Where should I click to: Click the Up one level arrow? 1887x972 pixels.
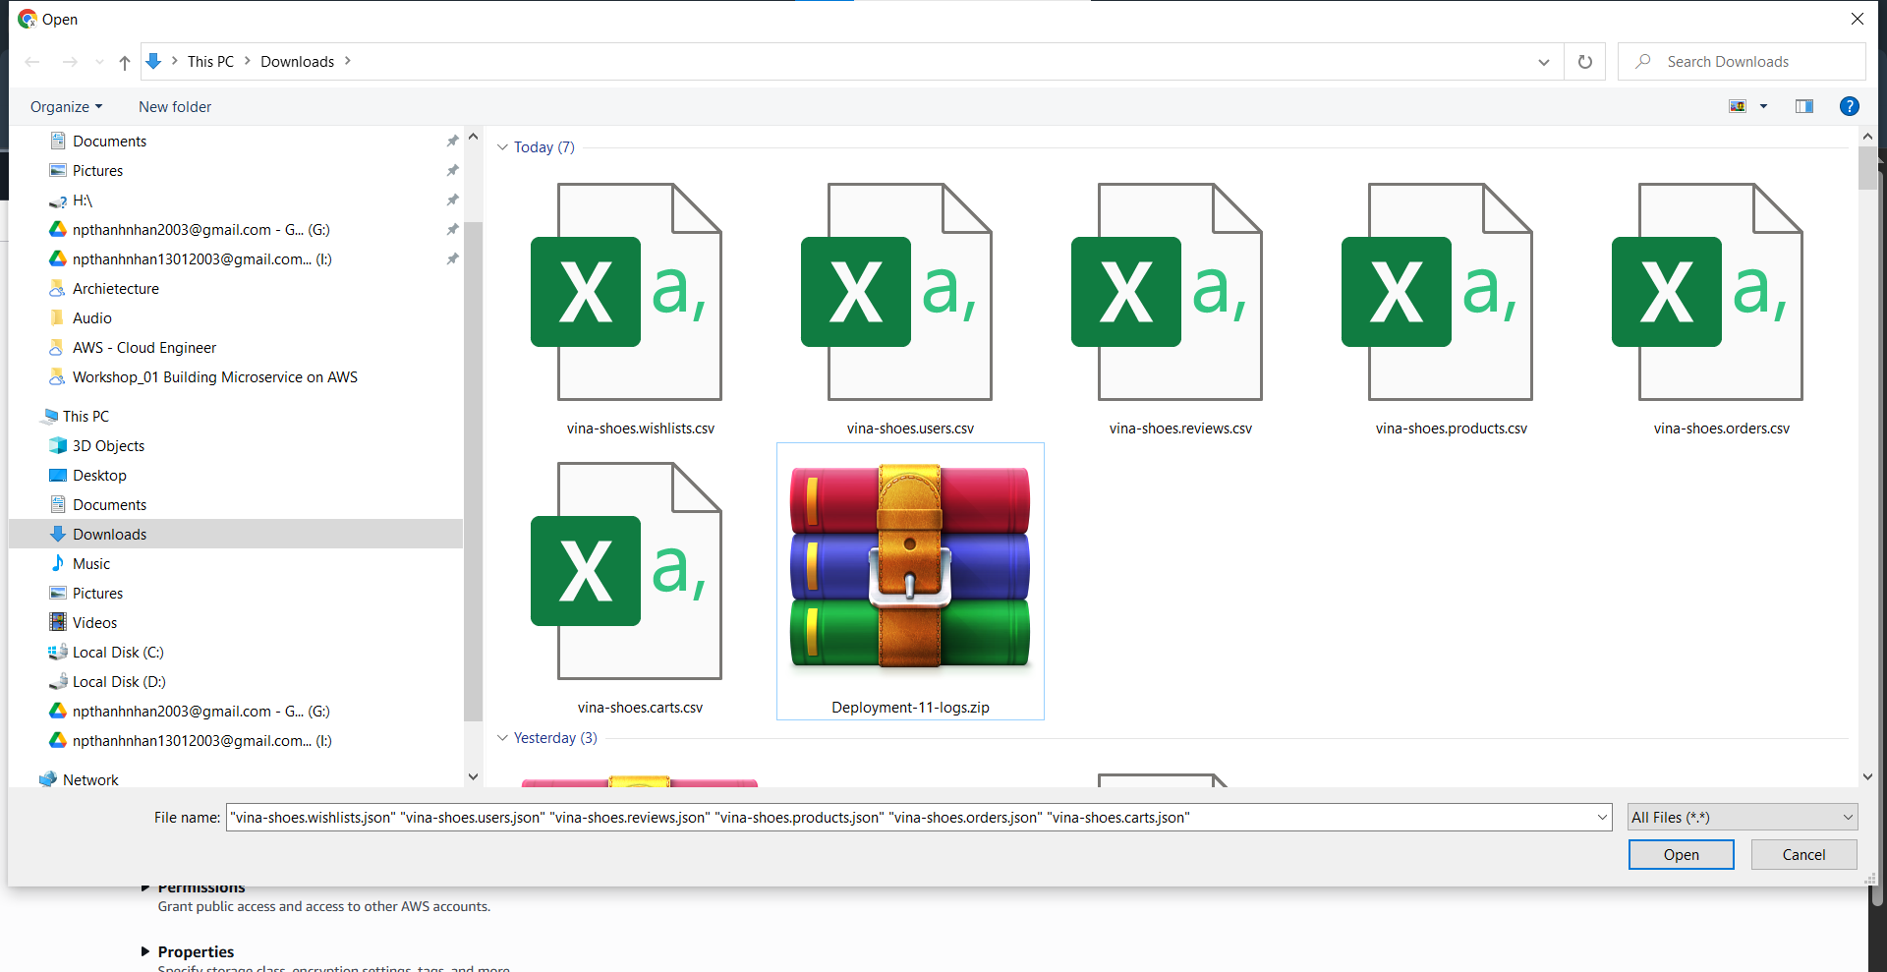tap(125, 62)
